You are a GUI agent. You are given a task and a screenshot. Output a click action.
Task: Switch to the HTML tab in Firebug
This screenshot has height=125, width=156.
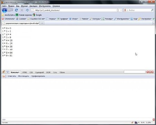pos(25,72)
